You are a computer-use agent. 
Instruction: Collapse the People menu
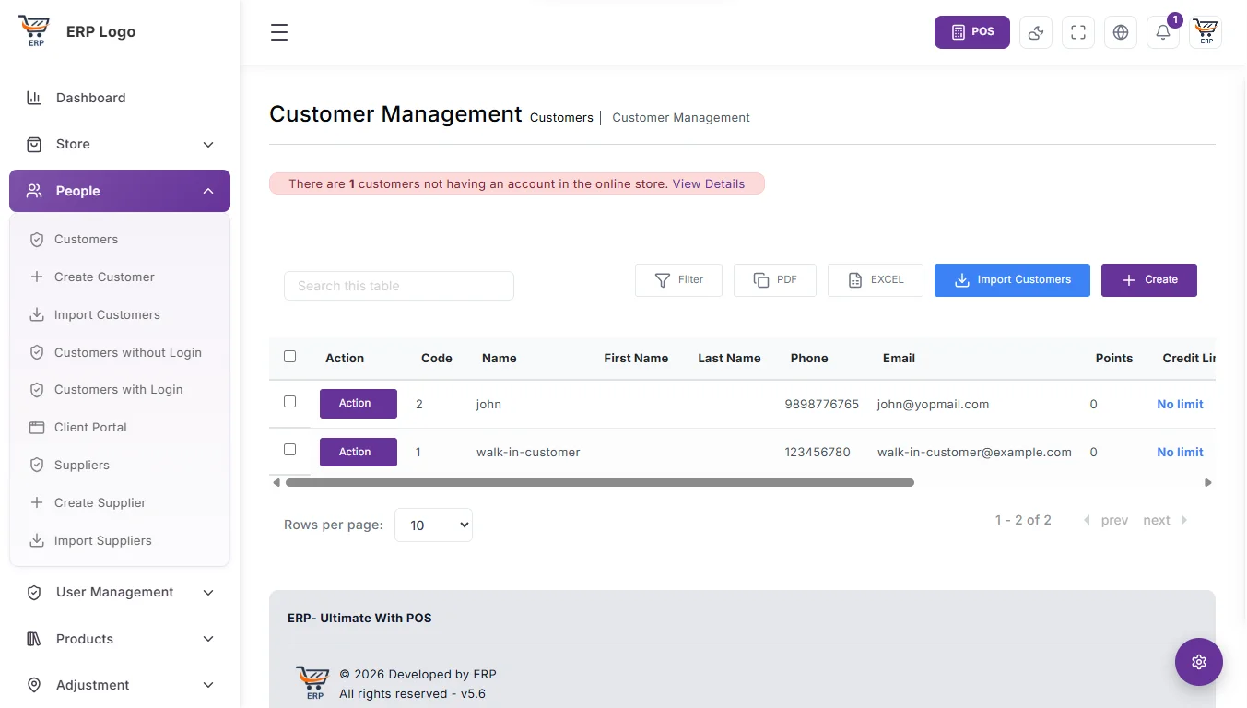coord(120,191)
